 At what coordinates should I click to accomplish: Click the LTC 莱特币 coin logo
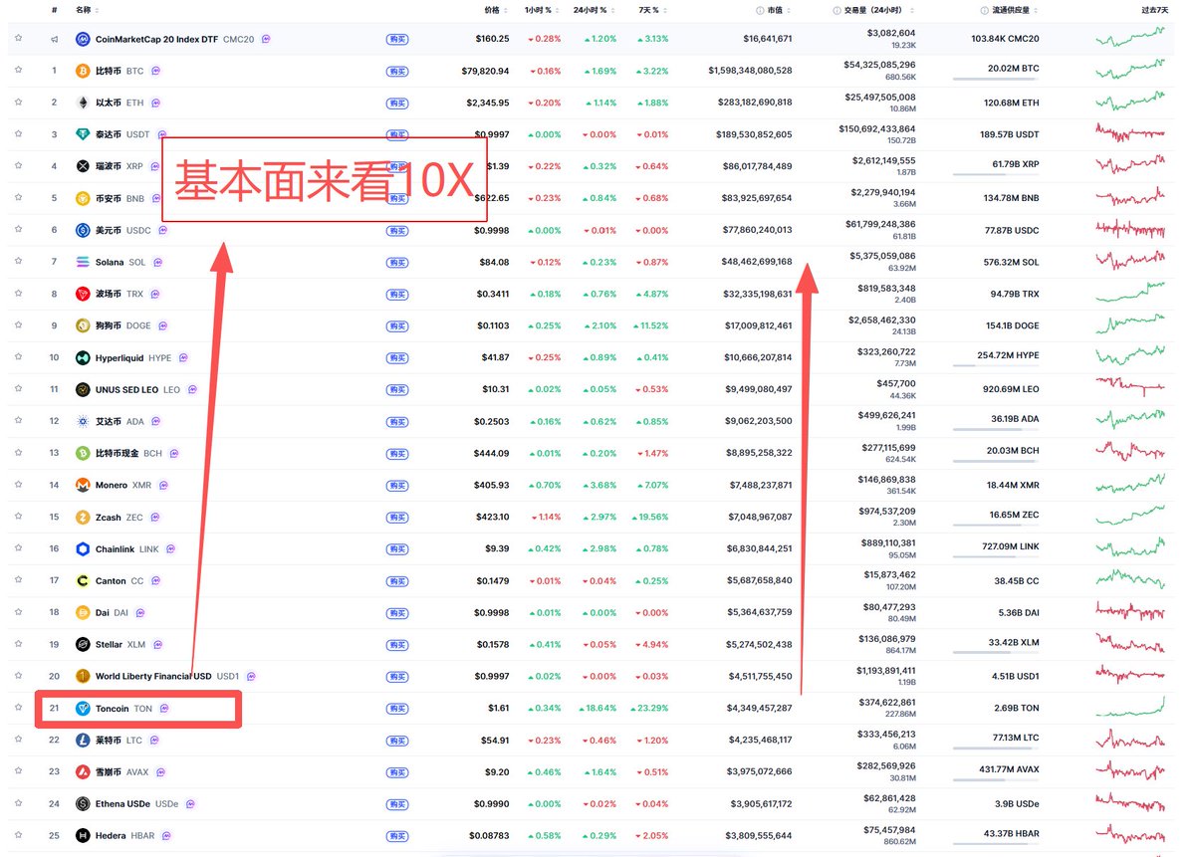tap(84, 740)
